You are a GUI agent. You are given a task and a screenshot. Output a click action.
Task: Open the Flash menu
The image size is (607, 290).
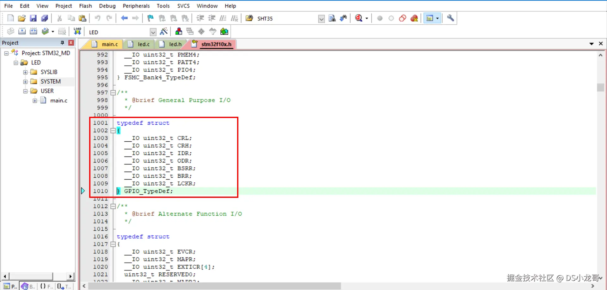(x=85, y=6)
